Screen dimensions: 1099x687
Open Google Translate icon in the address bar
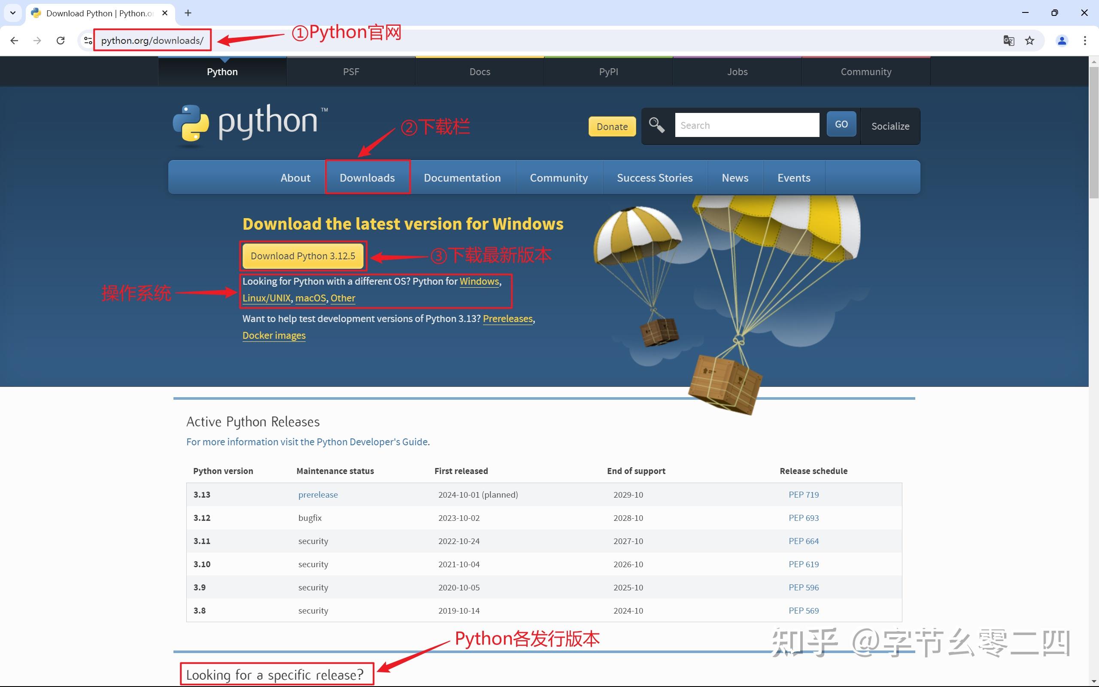[x=1009, y=40]
